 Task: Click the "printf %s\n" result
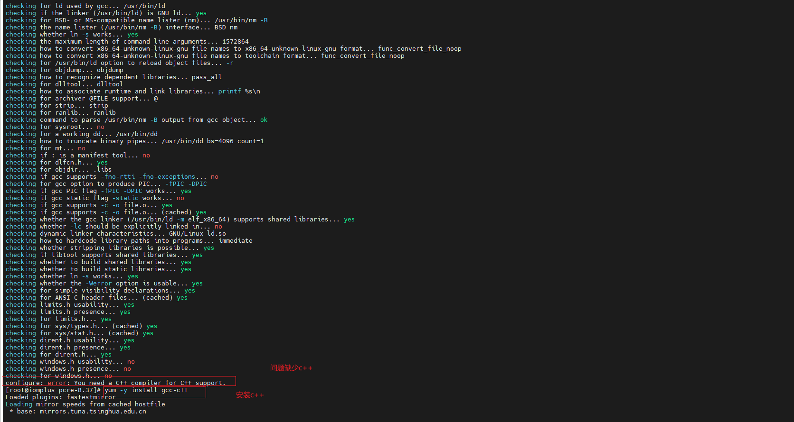239,92
